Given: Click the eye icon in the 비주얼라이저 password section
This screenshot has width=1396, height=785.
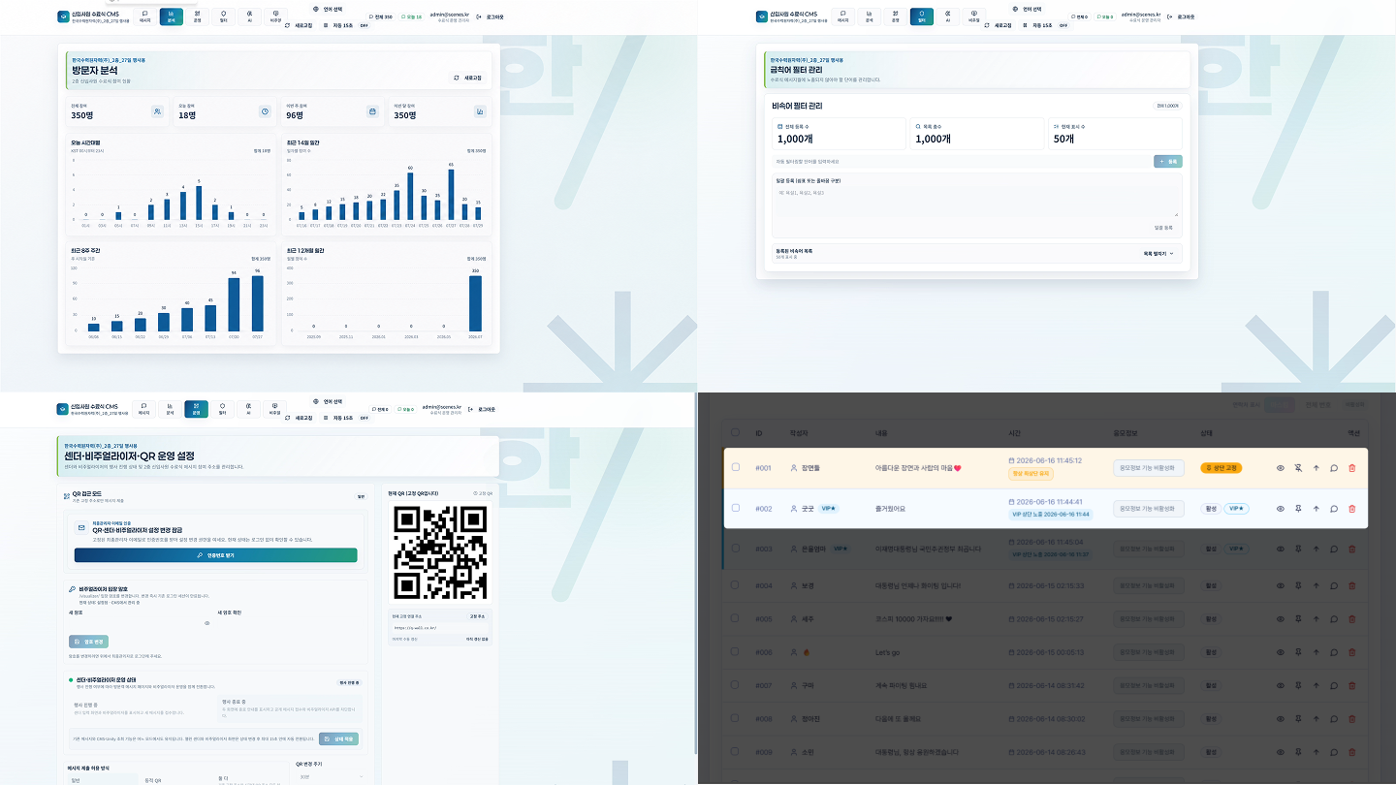Looking at the screenshot, I should pyautogui.click(x=206, y=623).
